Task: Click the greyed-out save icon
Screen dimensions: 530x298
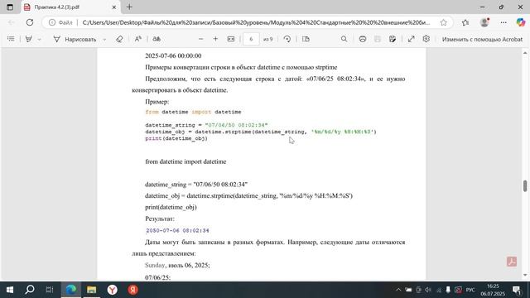Action: point(378,39)
